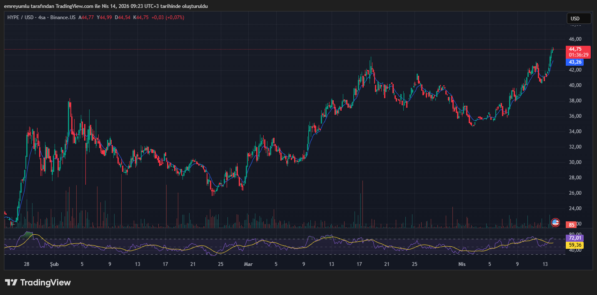This screenshot has width=597, height=295.
Task: Click the US flag economic event icon
Action: pos(555,223)
